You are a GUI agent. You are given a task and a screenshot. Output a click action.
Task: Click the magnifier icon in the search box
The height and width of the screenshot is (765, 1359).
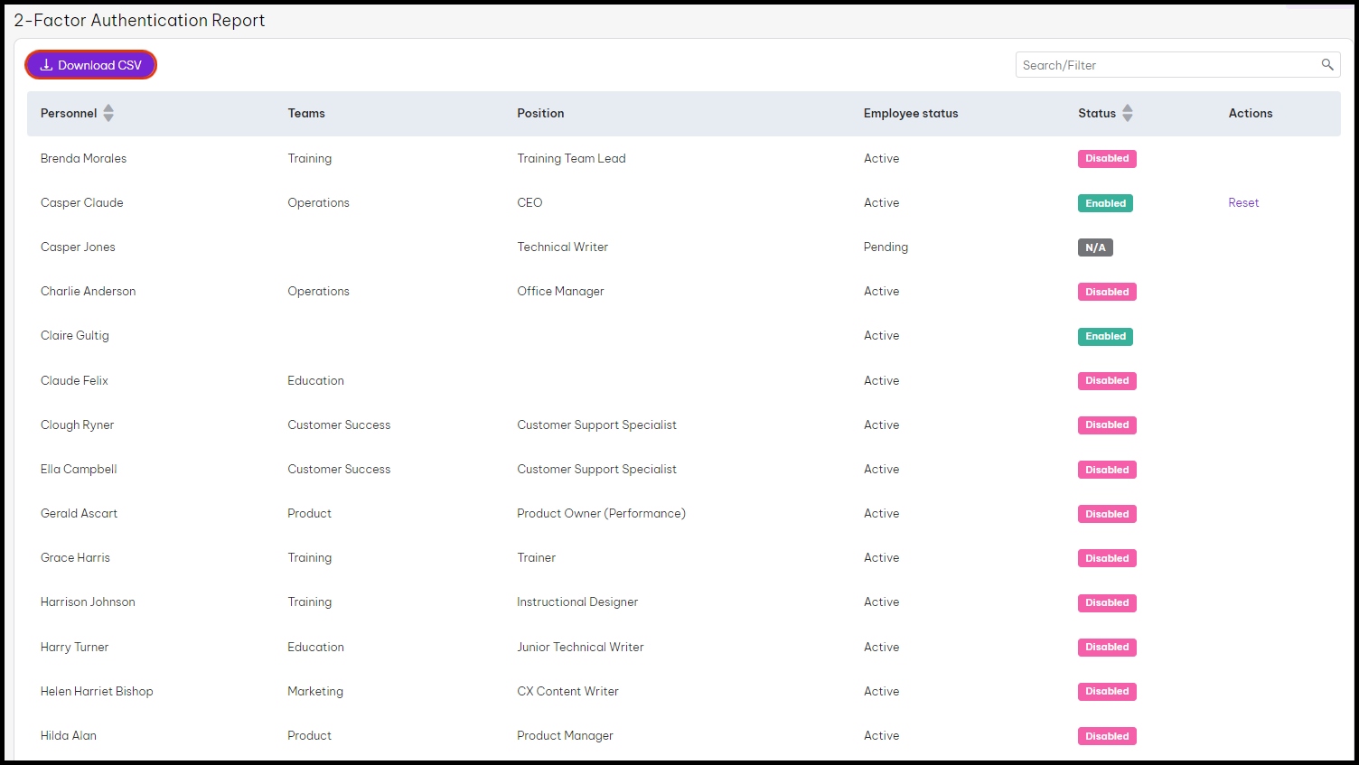(x=1326, y=65)
